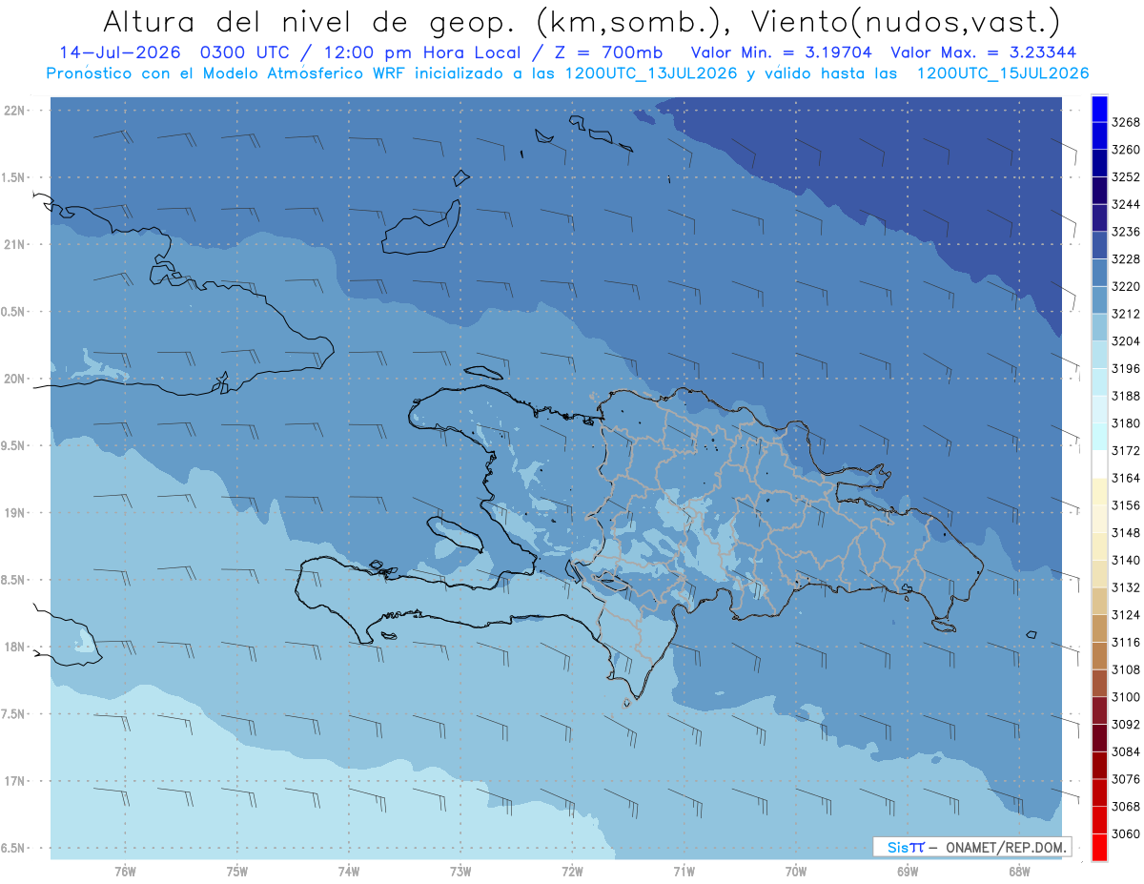Click the '70W' longitude label
This screenshot has width=1144, height=884.
796,871
